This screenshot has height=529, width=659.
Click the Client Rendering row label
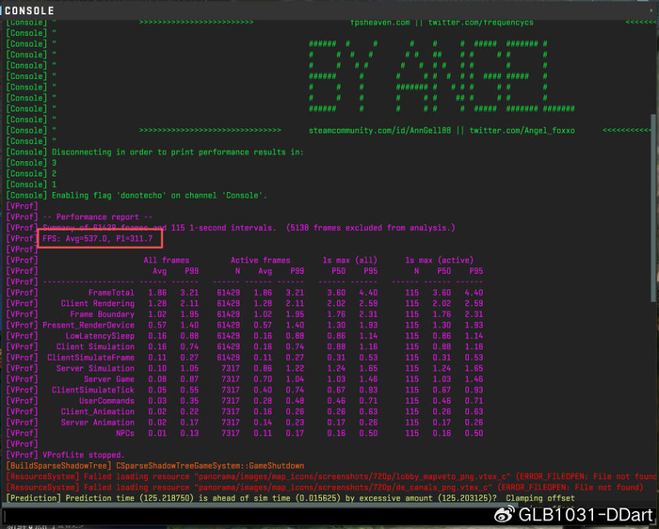point(98,303)
